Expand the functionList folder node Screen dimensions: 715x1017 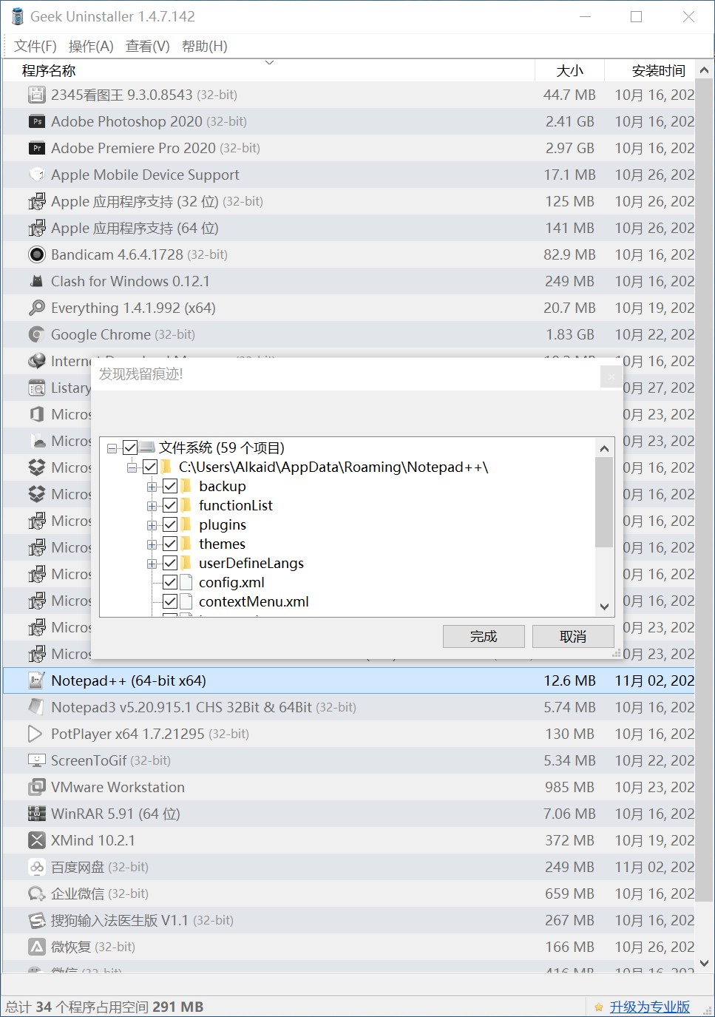tap(152, 506)
